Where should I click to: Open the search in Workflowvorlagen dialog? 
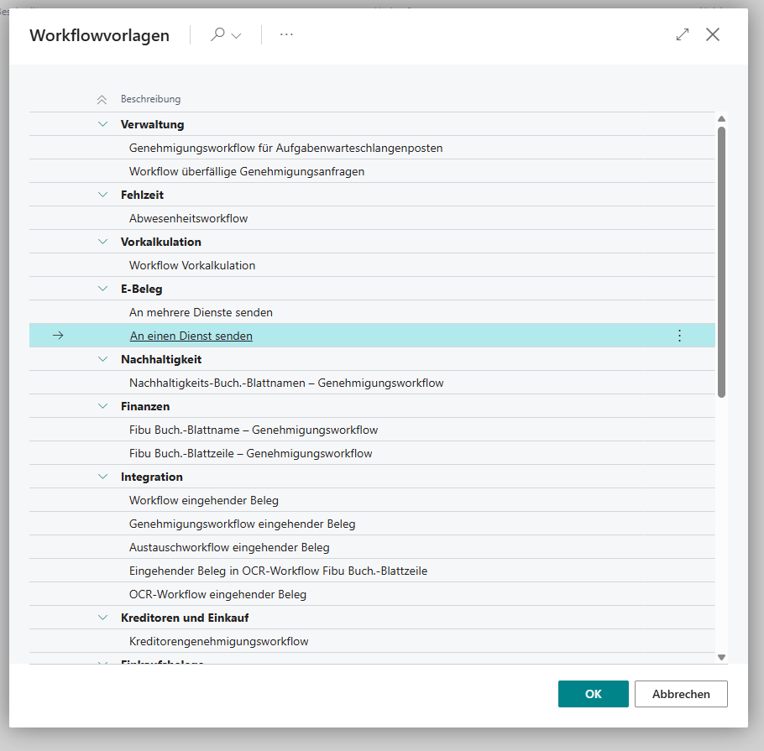(x=217, y=34)
